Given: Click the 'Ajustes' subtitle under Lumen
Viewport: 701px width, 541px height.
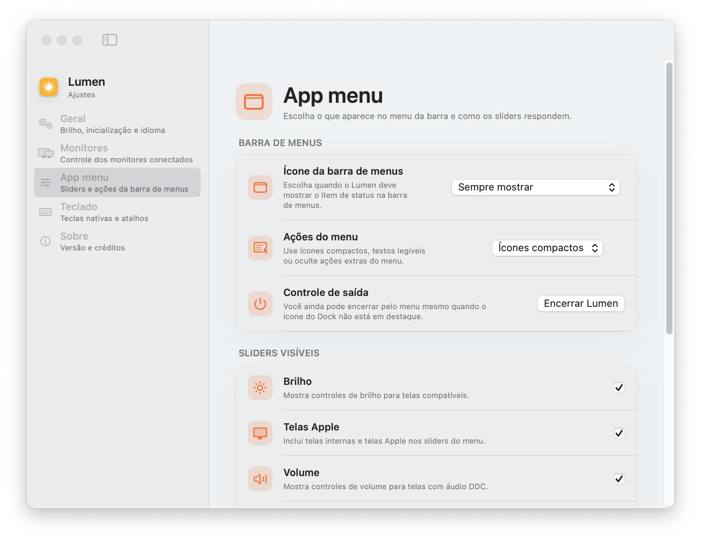Looking at the screenshot, I should click(81, 95).
